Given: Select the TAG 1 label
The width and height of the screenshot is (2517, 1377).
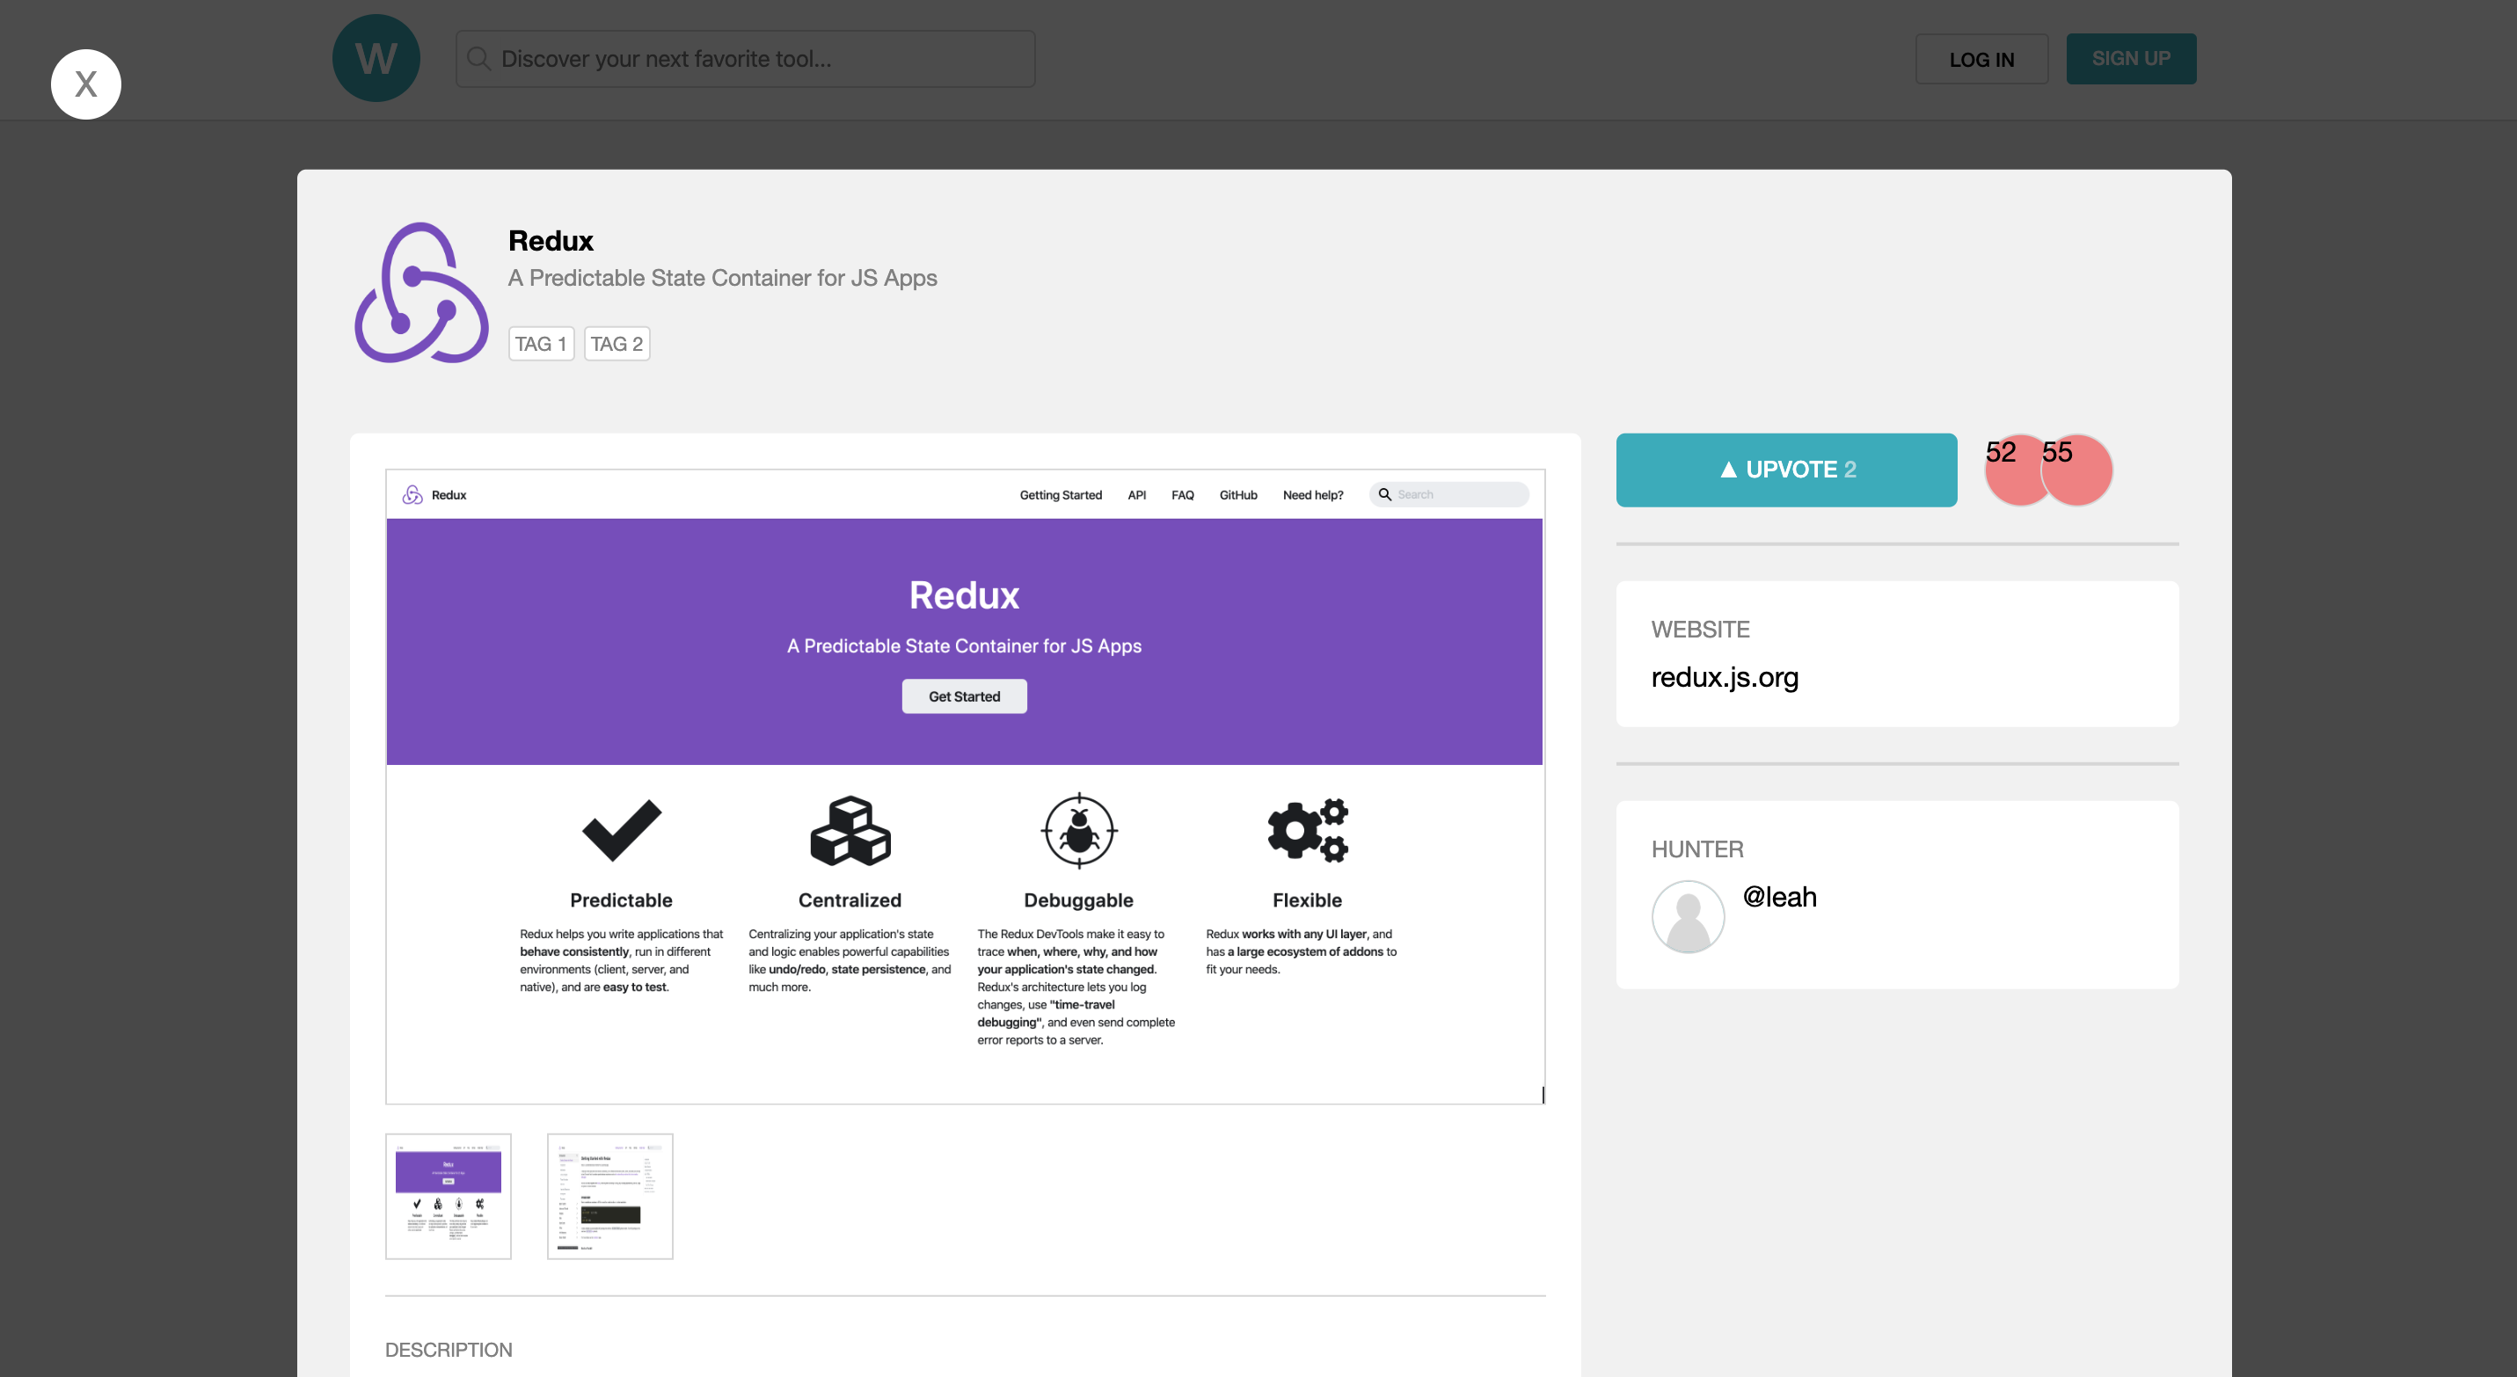Looking at the screenshot, I should 542,344.
